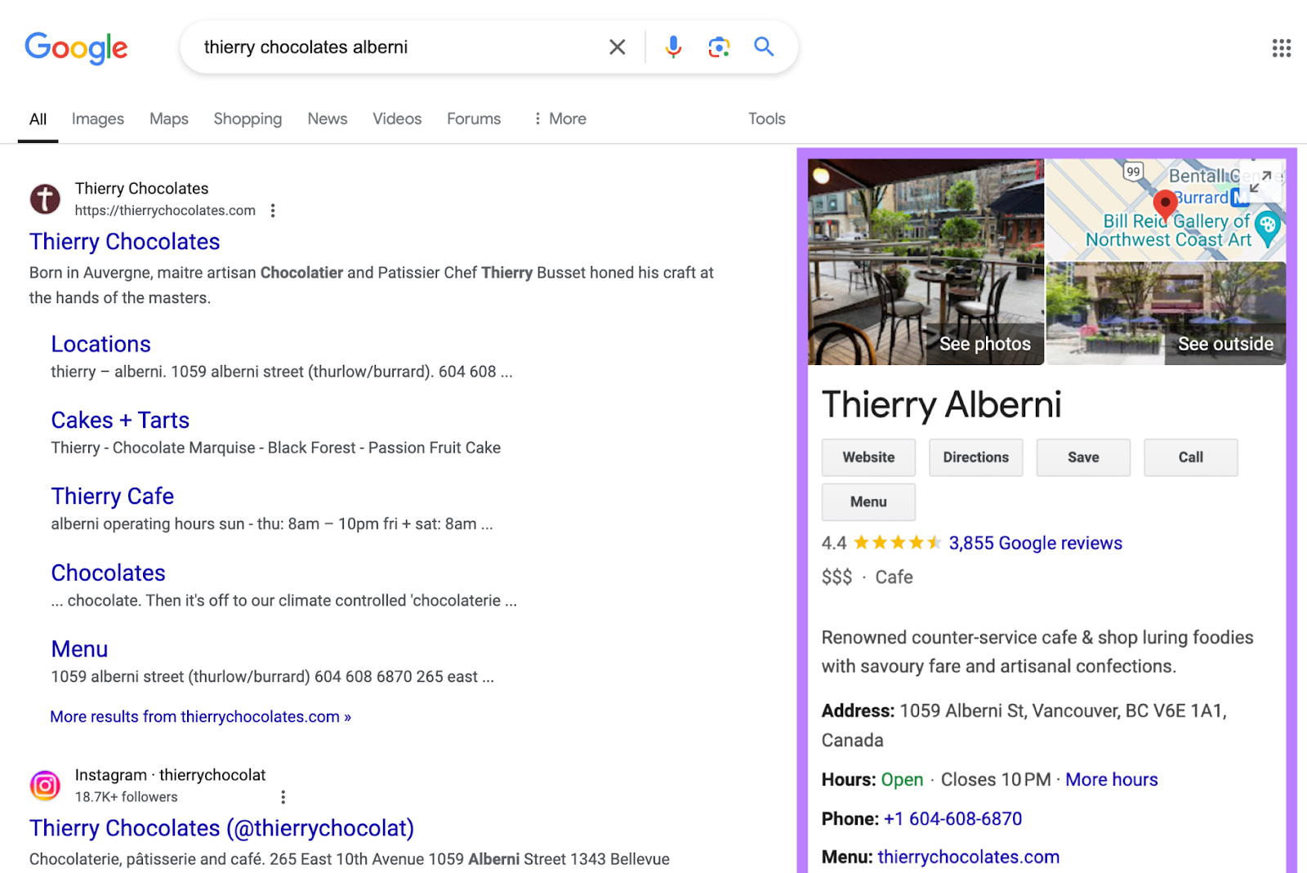Click the Directions button in the panel
The height and width of the screenshot is (873, 1307).
(x=975, y=457)
